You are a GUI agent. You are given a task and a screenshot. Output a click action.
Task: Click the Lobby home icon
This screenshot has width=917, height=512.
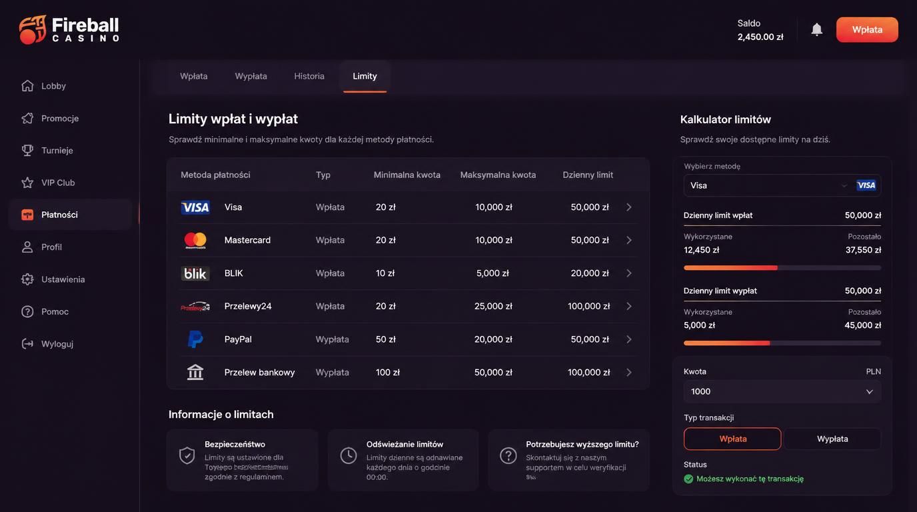click(x=27, y=85)
